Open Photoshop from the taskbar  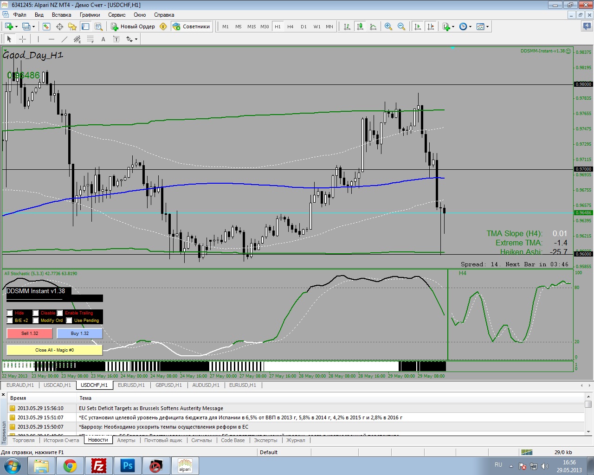[128, 466]
